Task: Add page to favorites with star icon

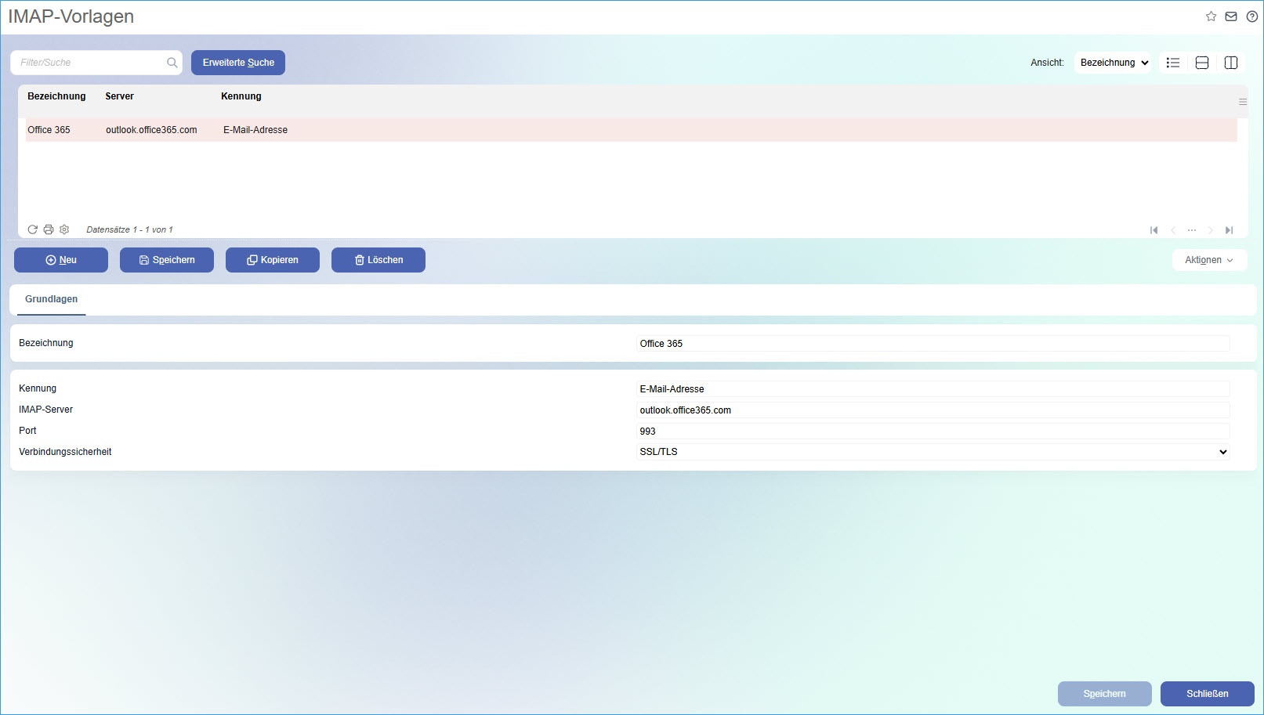Action: [x=1211, y=16]
